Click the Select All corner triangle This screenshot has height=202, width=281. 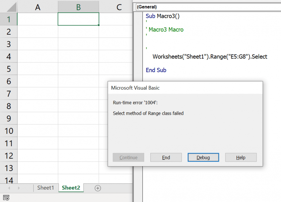coord(11,7)
